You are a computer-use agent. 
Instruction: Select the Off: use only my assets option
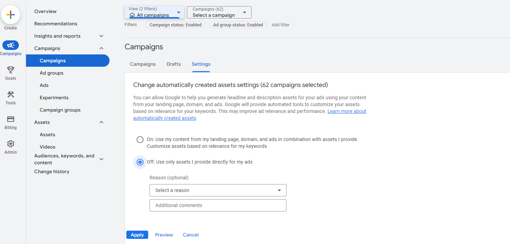(x=140, y=162)
